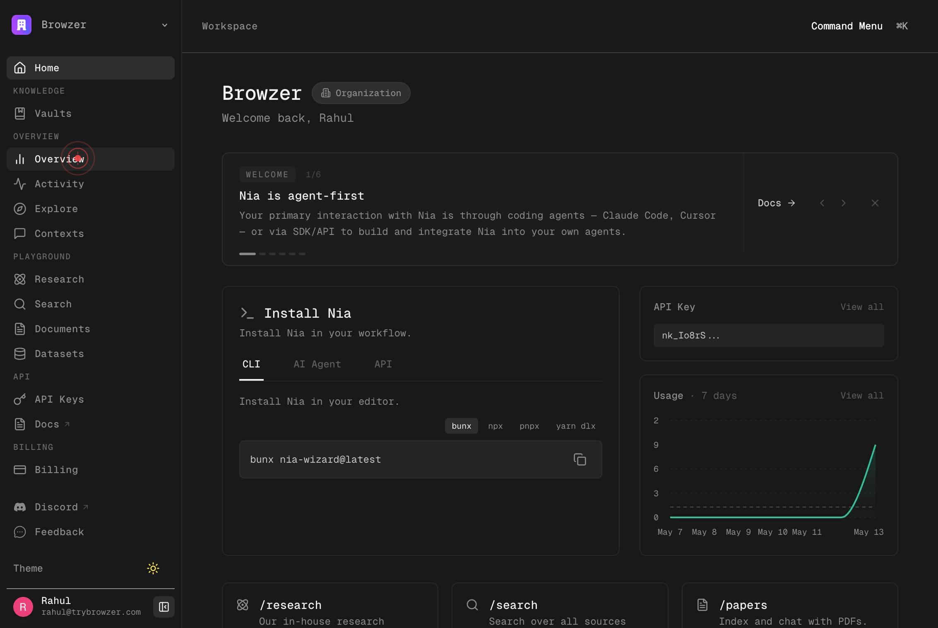Open the /search card

click(560, 606)
